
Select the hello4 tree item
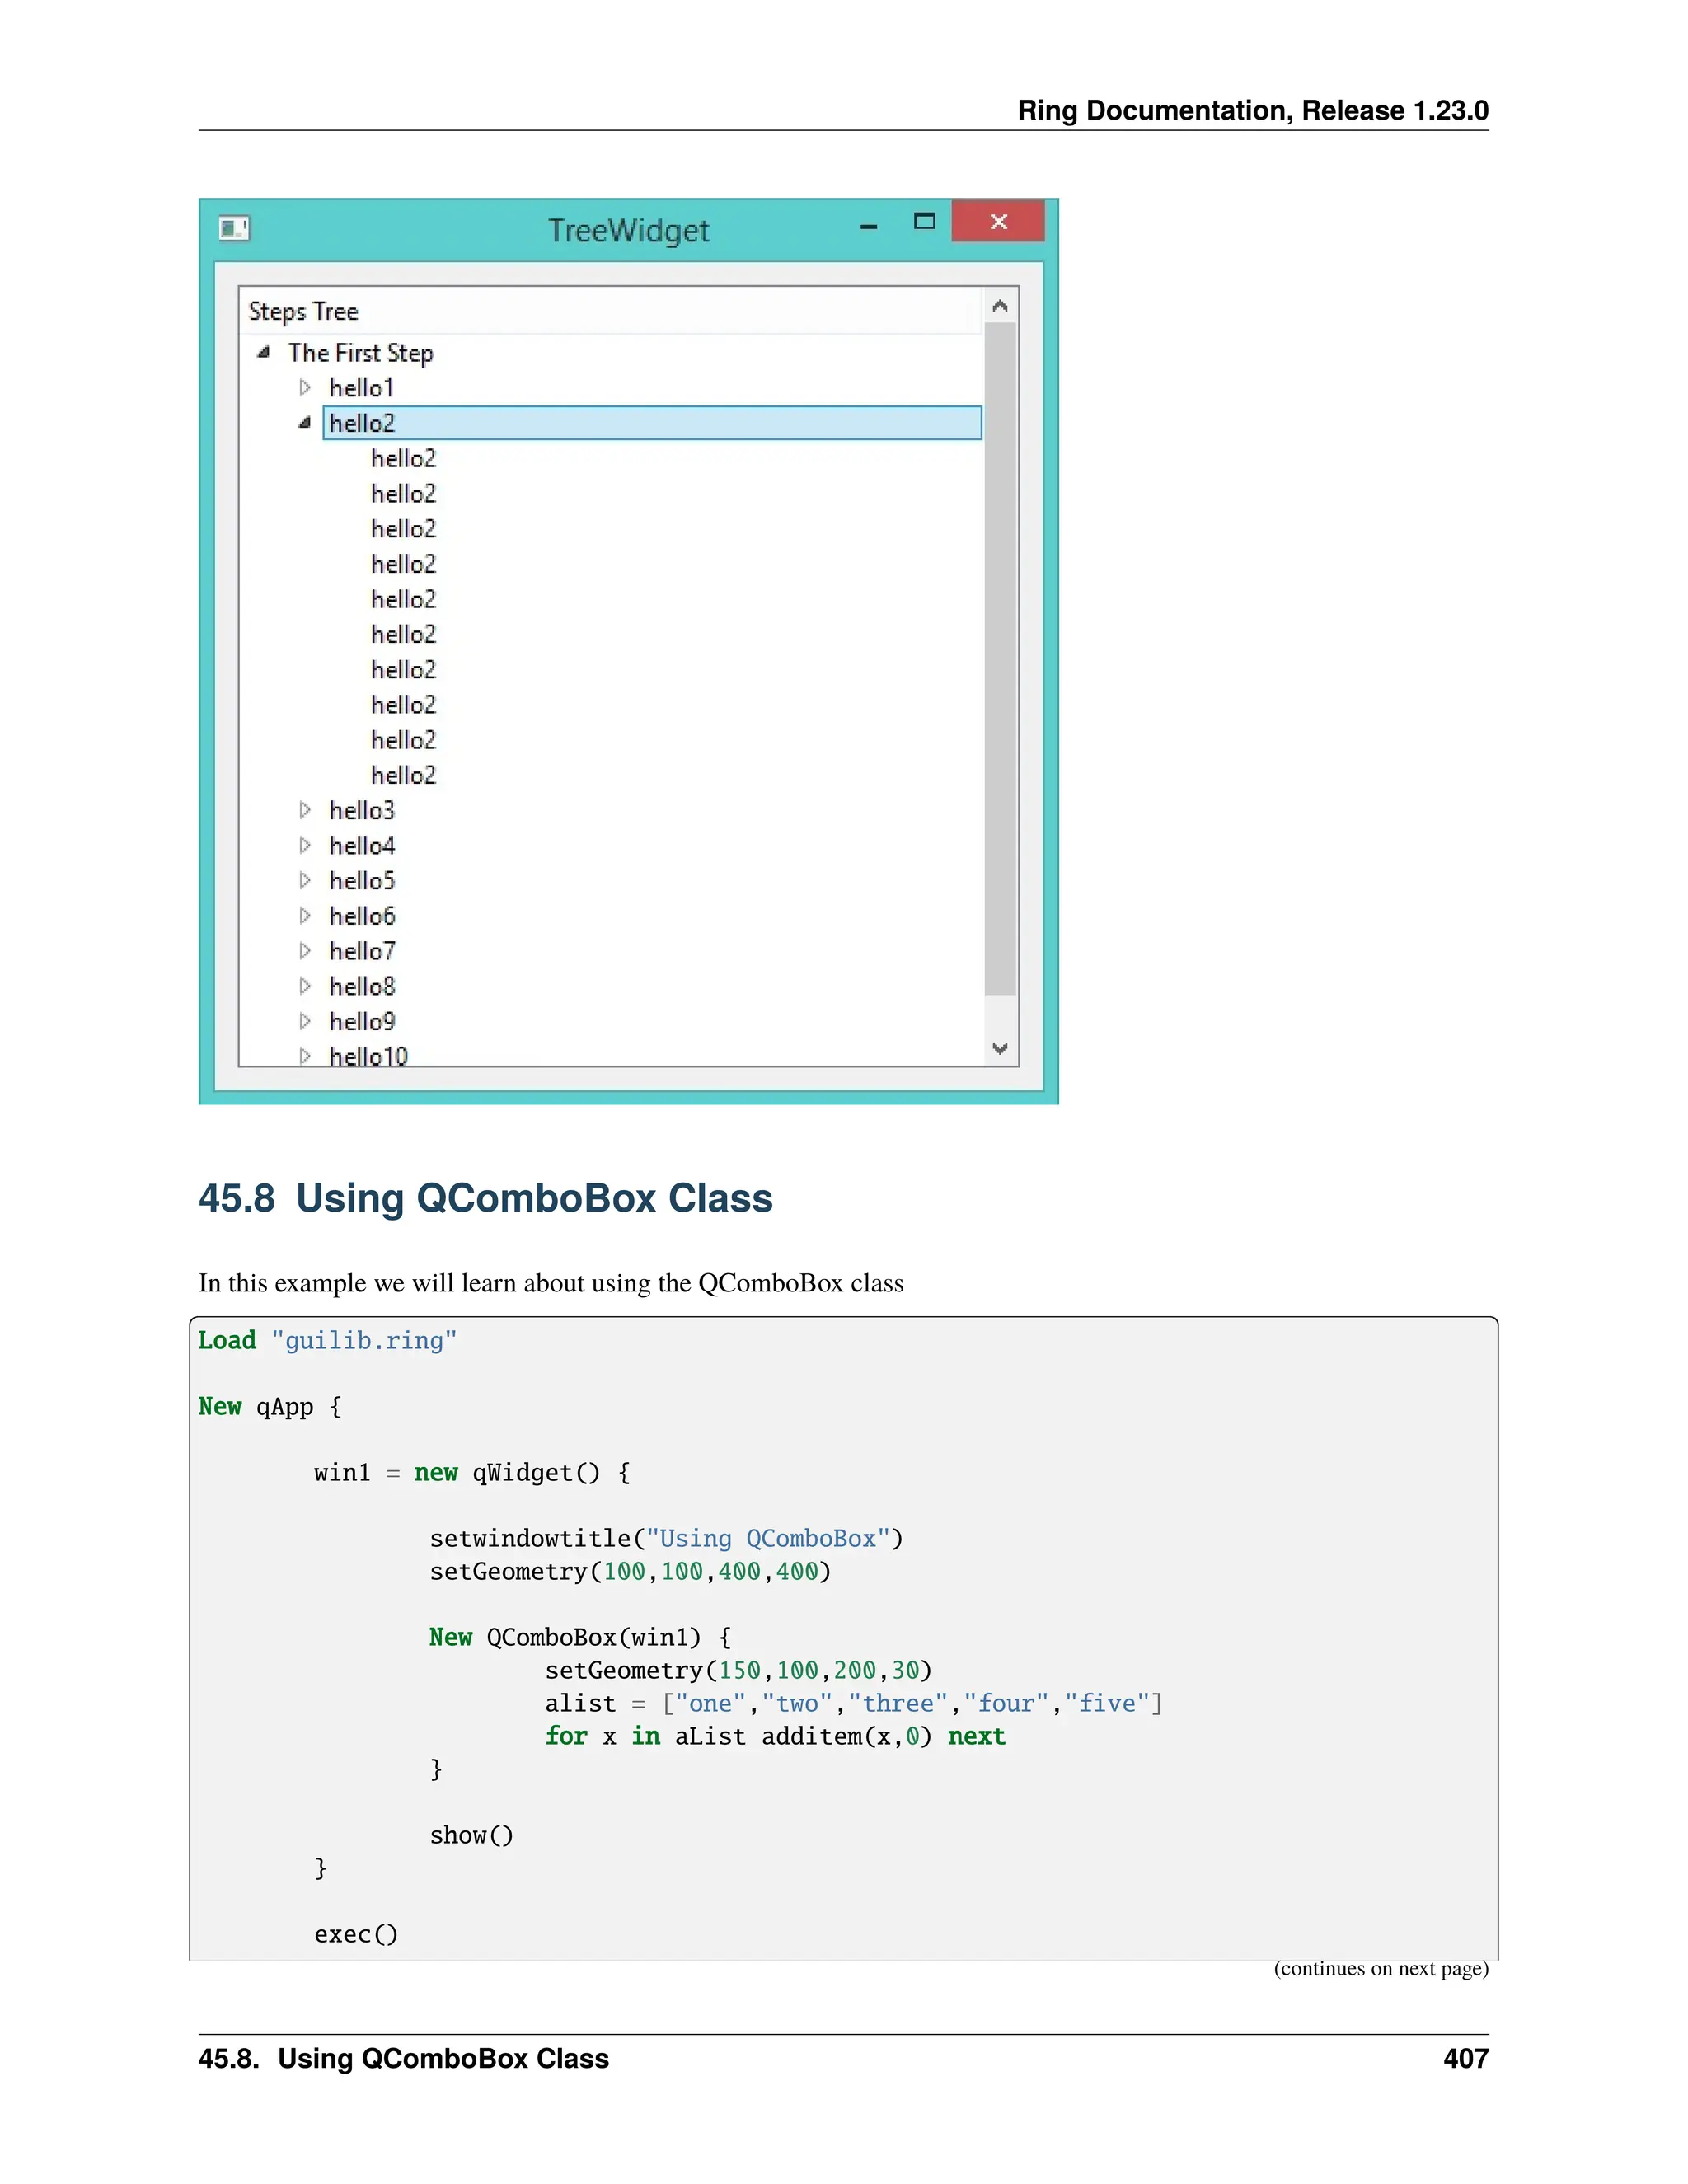(362, 846)
